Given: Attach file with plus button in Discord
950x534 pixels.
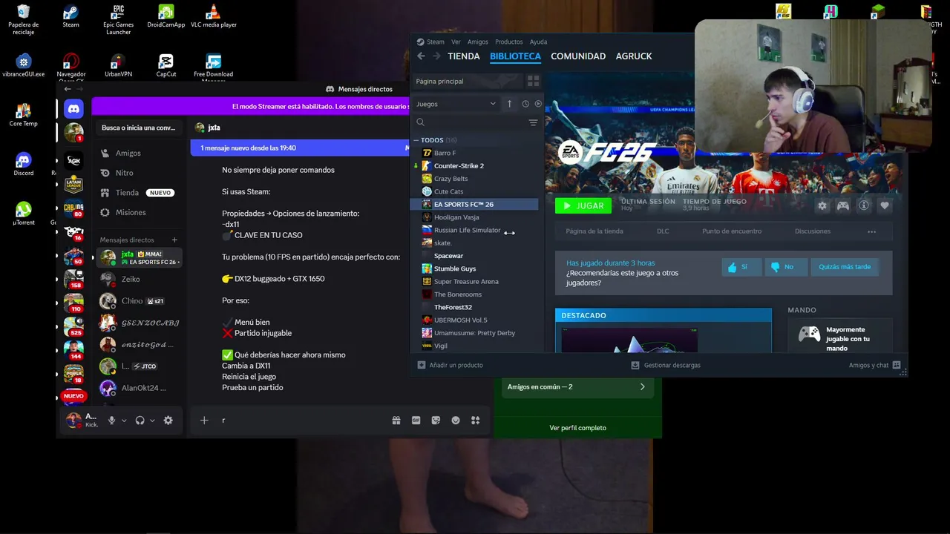Looking at the screenshot, I should pos(204,420).
